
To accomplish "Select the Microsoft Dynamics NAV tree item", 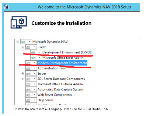I will coord(50,42).
